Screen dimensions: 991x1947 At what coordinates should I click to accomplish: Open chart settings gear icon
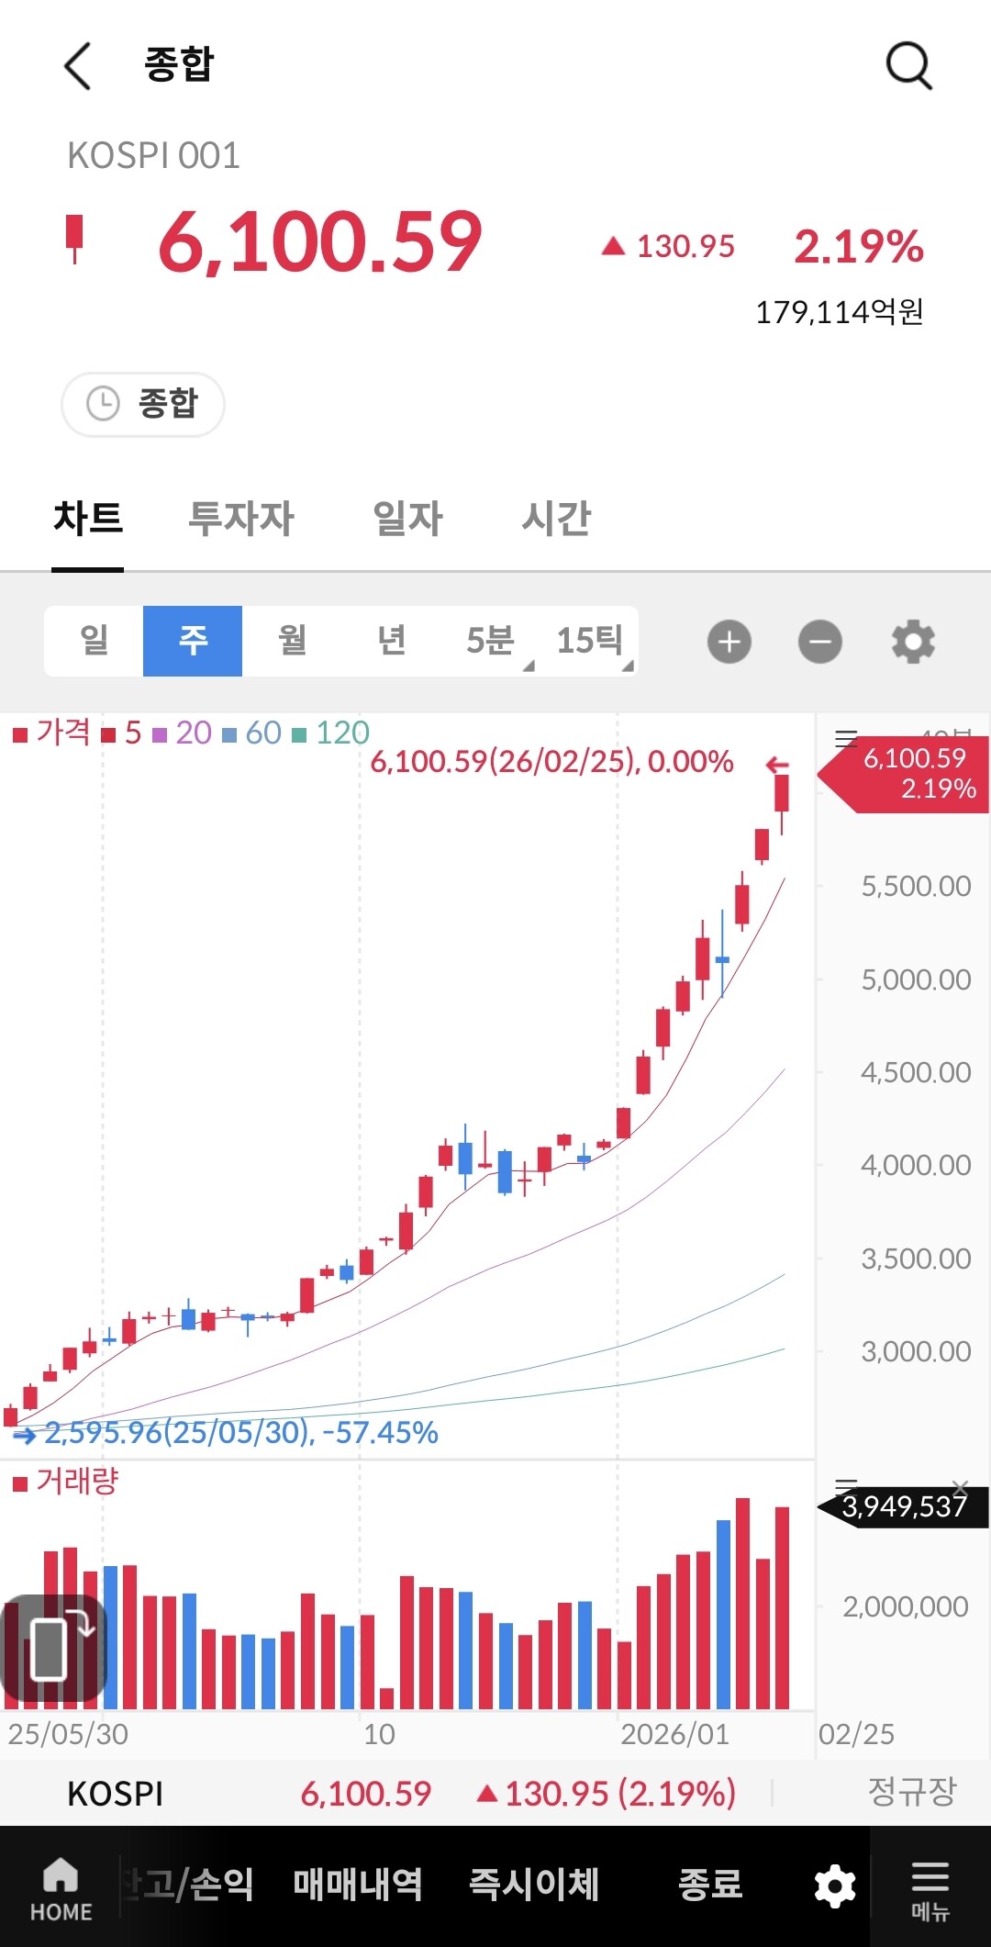(x=913, y=641)
